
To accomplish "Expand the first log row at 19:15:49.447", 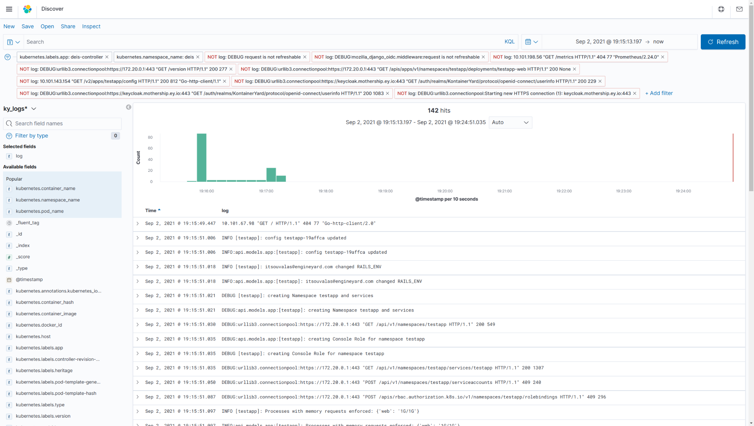I will pyautogui.click(x=138, y=224).
